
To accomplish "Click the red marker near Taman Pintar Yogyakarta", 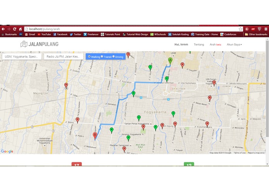I will 144,127.
